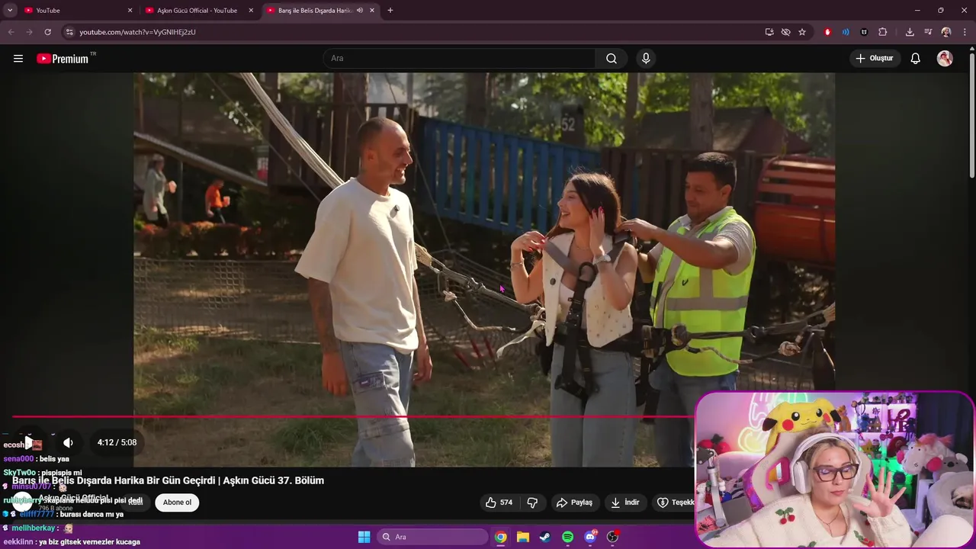Viewport: 976px width, 549px height.
Task: Open Chrome from the taskbar
Action: 500,537
